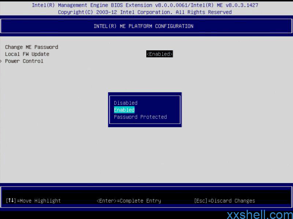Click the <Enter>=Complete Entry hint
293x219 pixels.
(129, 201)
